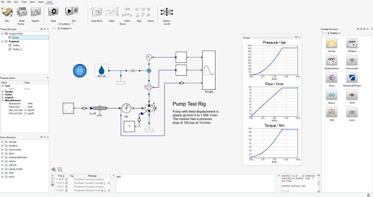Collapse the Scopes & Plots tree node

click(x=2, y=34)
